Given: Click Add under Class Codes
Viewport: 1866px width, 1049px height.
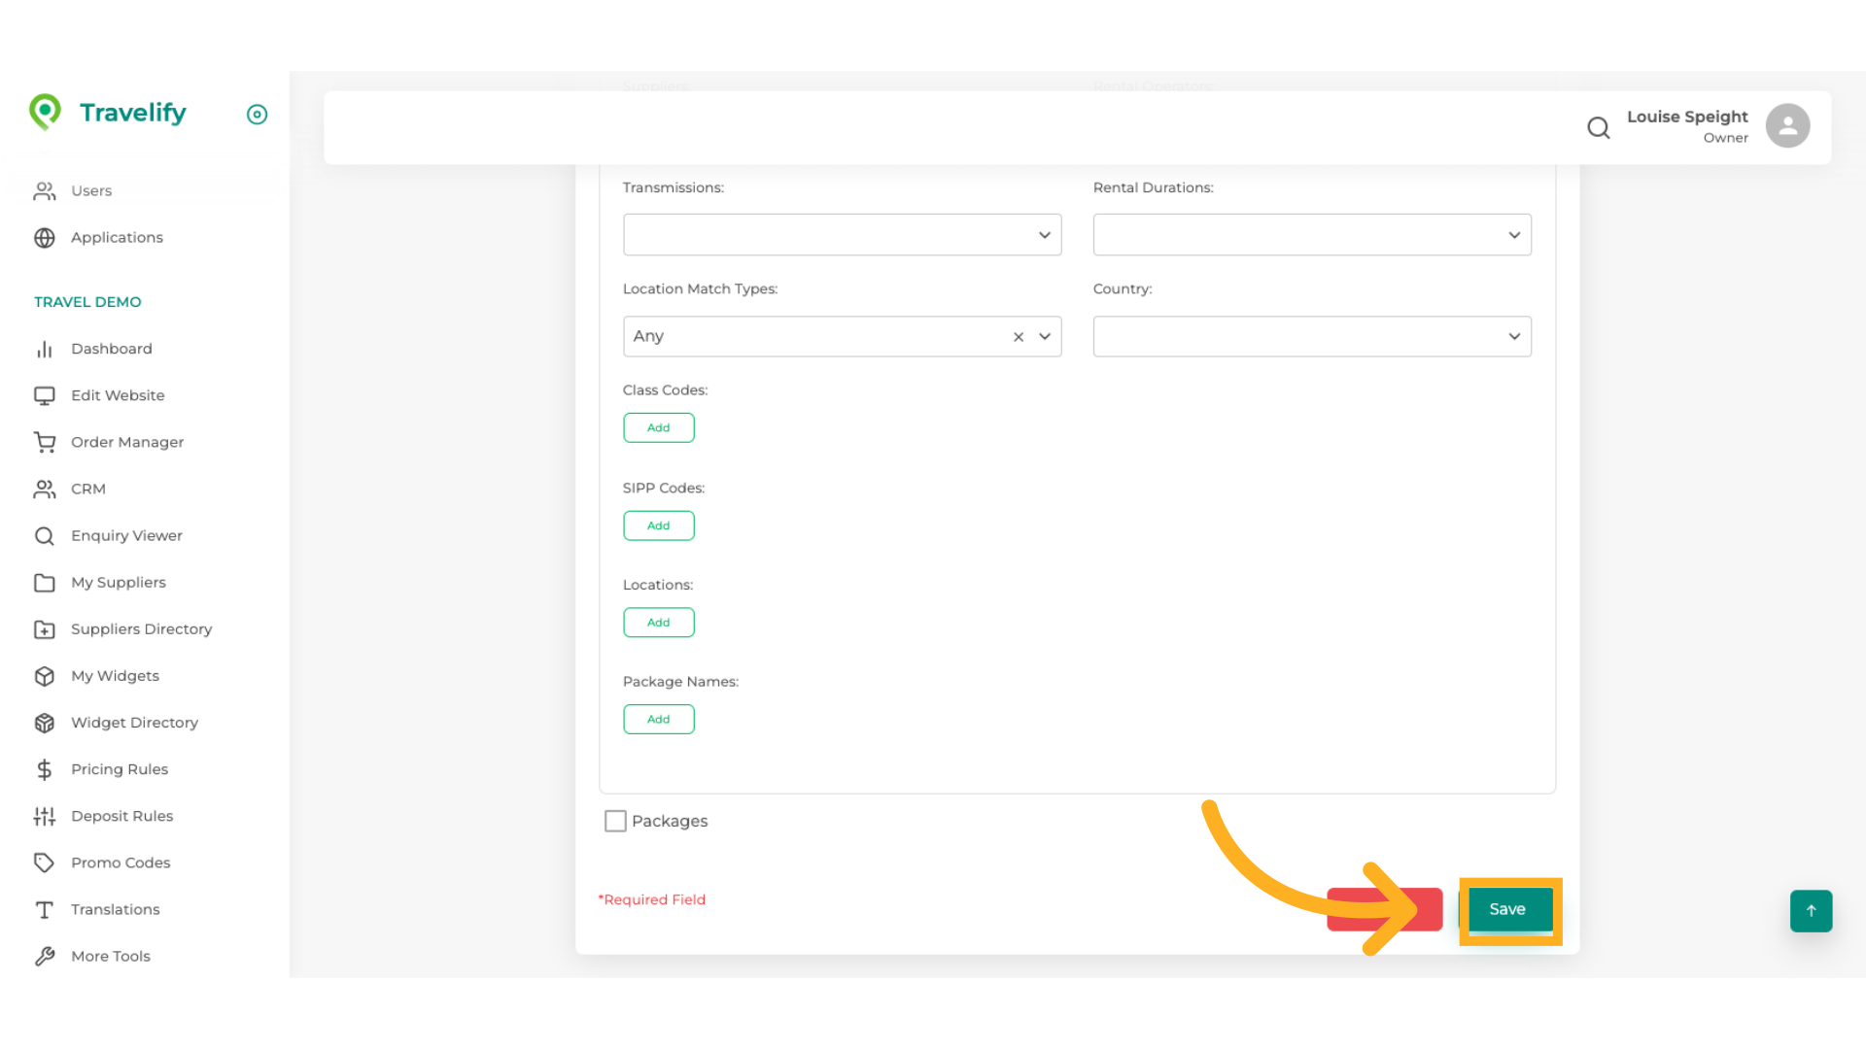Looking at the screenshot, I should (x=658, y=427).
